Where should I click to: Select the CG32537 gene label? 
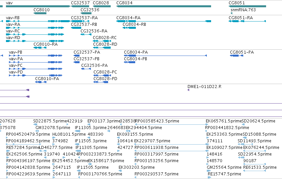click(x=80, y=3)
